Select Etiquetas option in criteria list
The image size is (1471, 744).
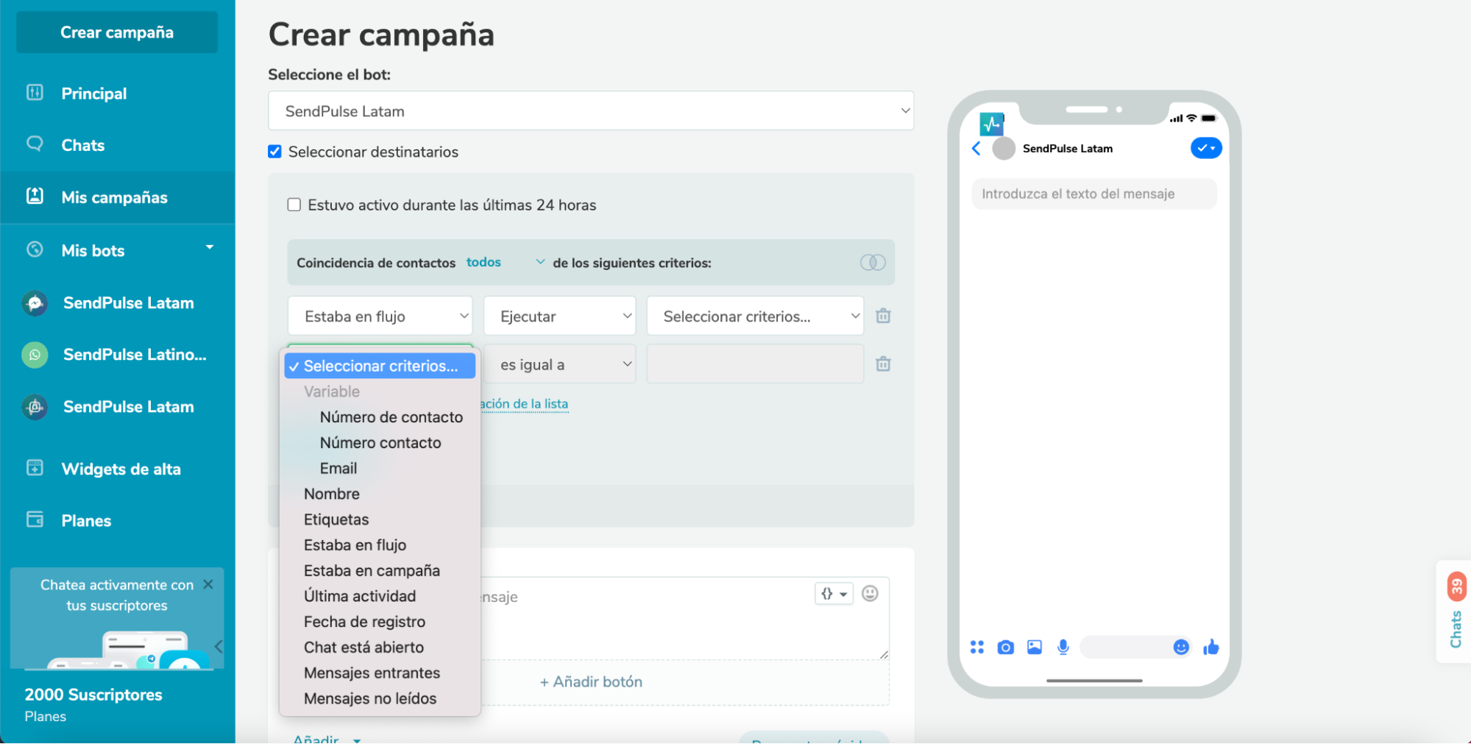point(380,520)
